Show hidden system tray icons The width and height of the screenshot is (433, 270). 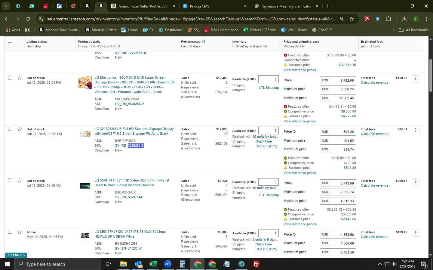[x=379, y=264]
